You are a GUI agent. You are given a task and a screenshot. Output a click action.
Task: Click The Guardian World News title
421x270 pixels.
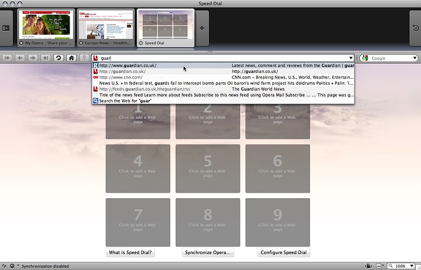[258, 89]
